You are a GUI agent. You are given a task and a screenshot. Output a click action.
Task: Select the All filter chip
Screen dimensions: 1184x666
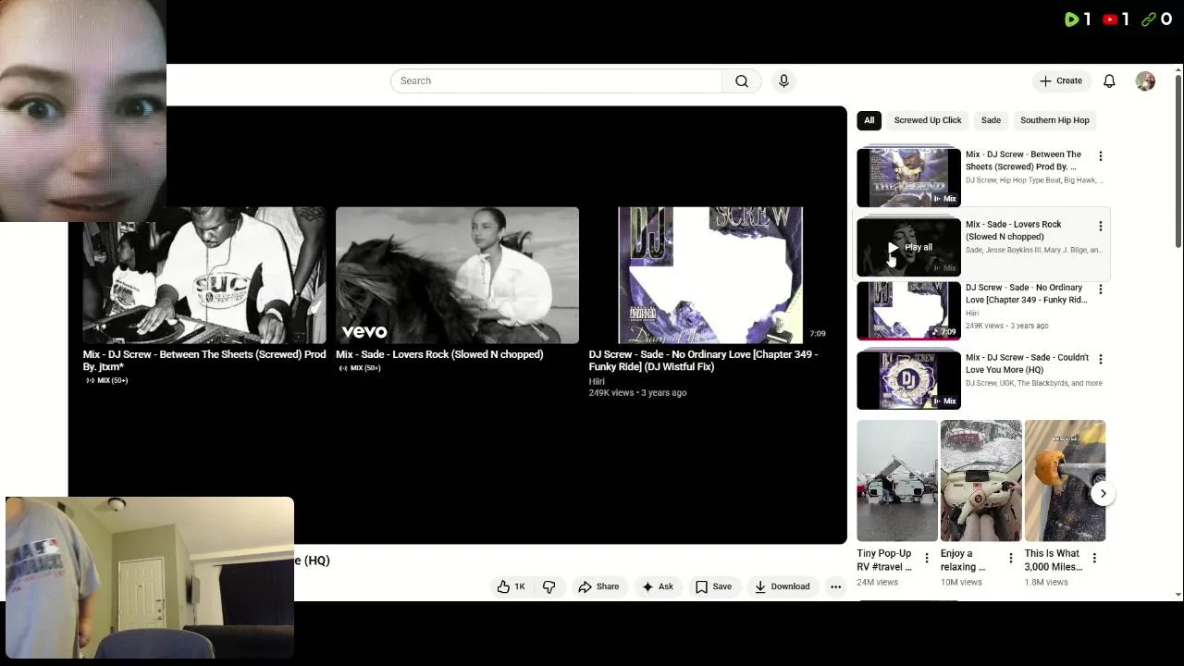[x=869, y=120]
